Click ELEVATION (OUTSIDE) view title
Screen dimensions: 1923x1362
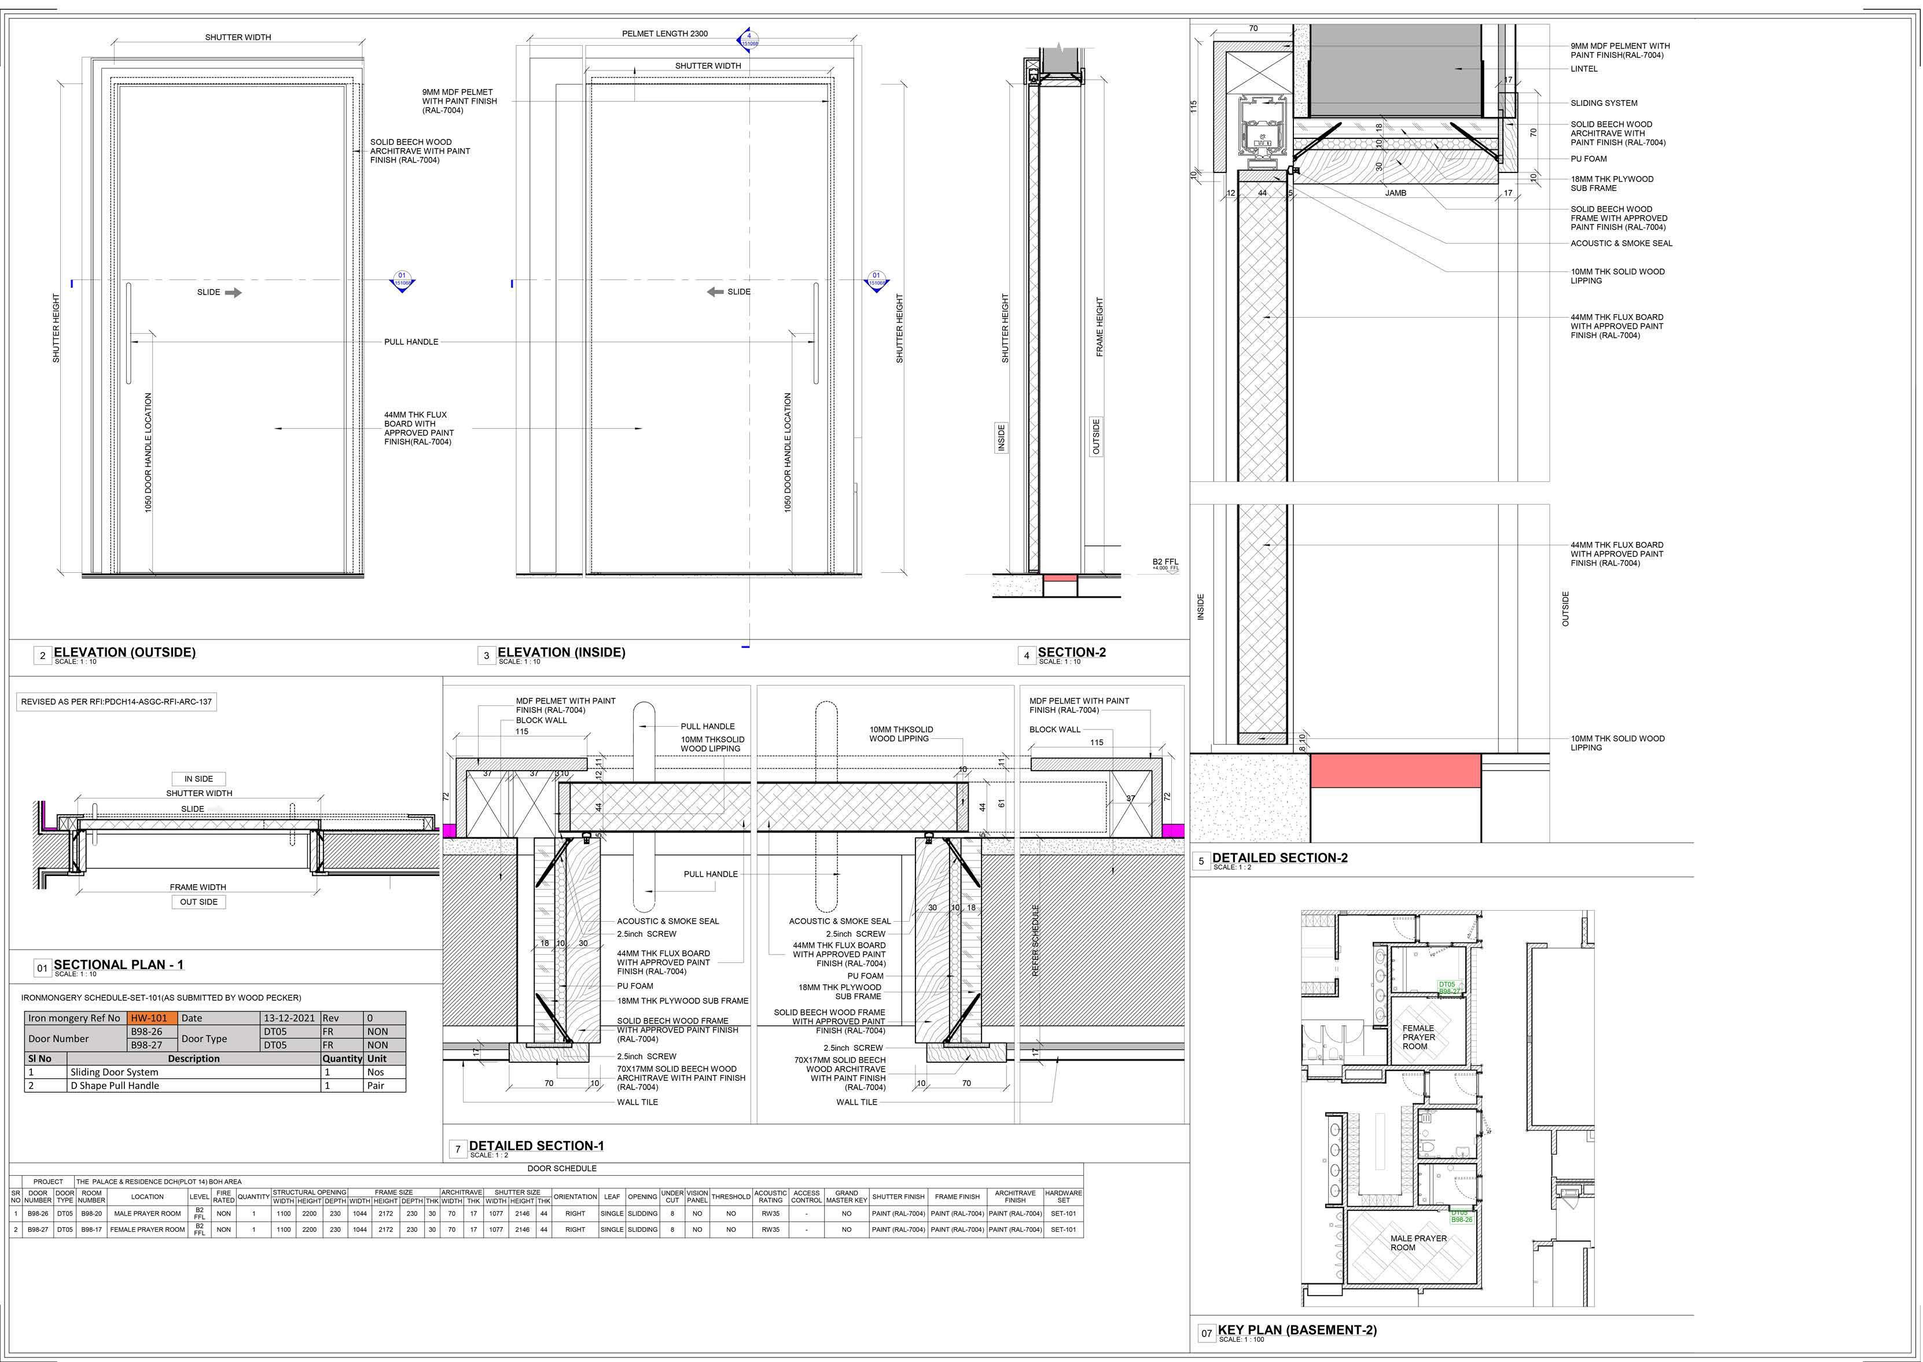(124, 653)
